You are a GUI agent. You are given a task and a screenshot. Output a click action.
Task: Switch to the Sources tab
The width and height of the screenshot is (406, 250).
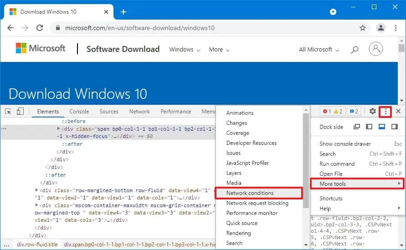(x=109, y=111)
